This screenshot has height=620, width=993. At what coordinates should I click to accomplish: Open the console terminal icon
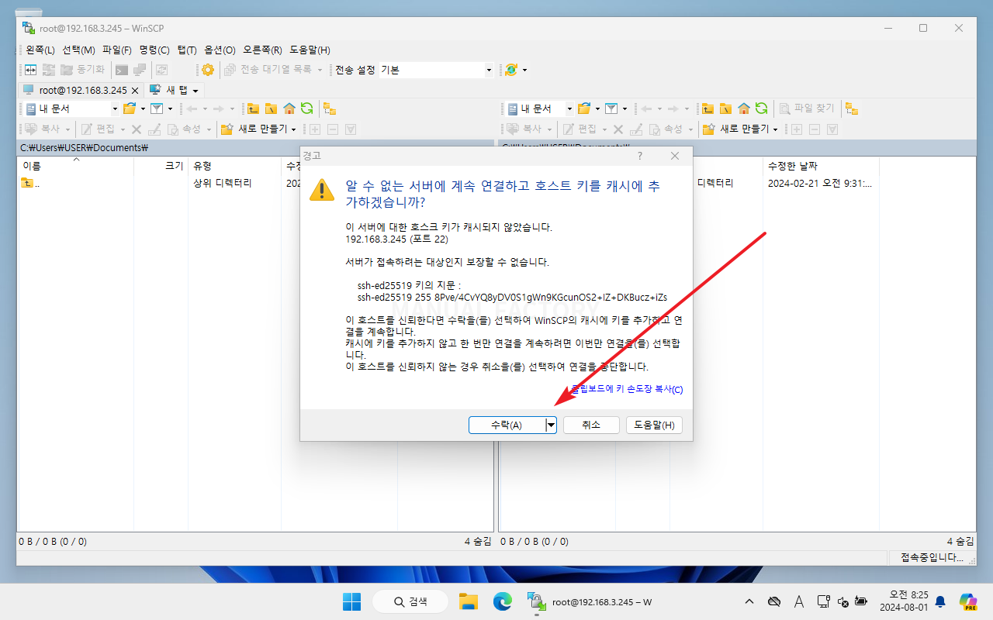tap(122, 70)
